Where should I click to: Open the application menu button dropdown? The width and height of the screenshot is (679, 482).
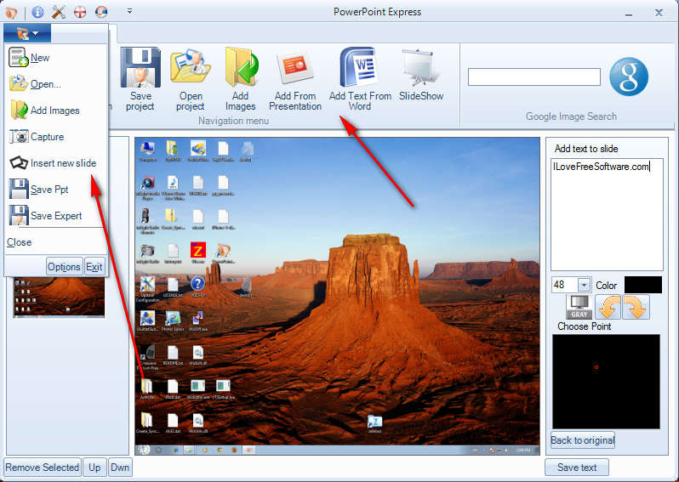pyautogui.click(x=27, y=33)
